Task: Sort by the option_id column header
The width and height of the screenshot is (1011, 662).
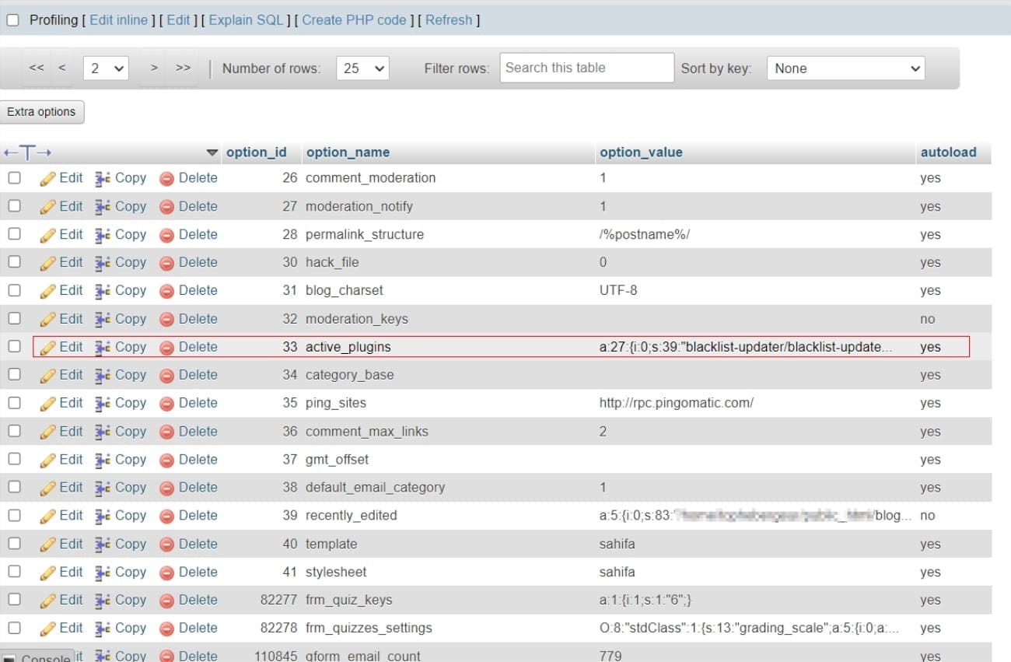Action: (x=256, y=152)
